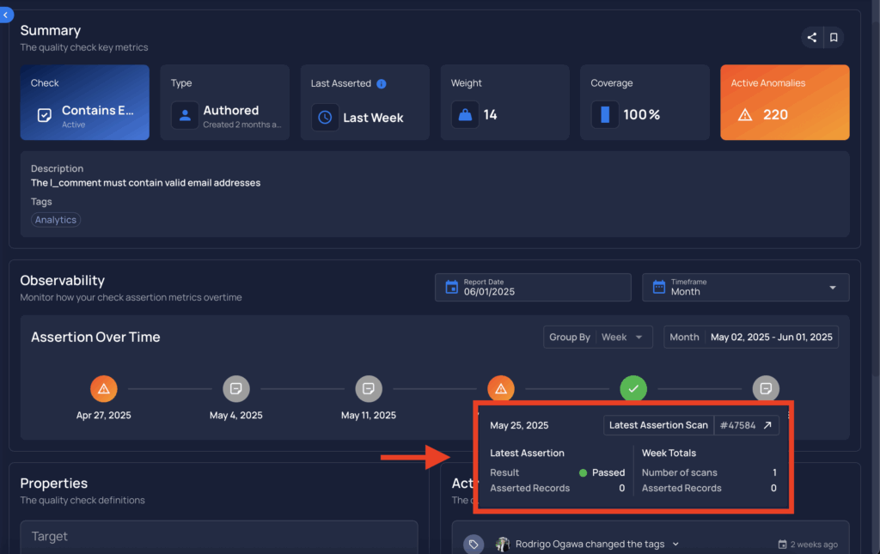Click the Timeframe calendar icon
Viewport: 880px width, 554px height.
(x=659, y=287)
